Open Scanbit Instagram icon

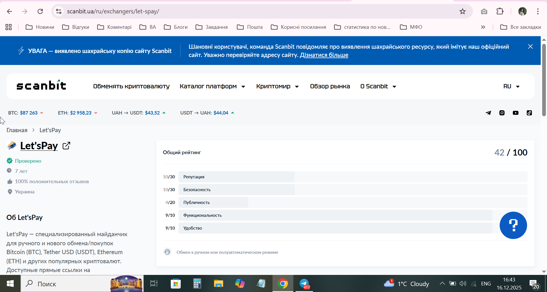pos(502,113)
